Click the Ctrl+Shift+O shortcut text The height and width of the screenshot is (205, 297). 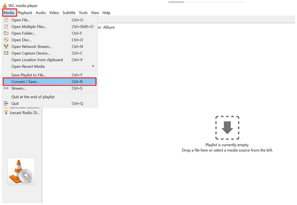tap(83, 27)
